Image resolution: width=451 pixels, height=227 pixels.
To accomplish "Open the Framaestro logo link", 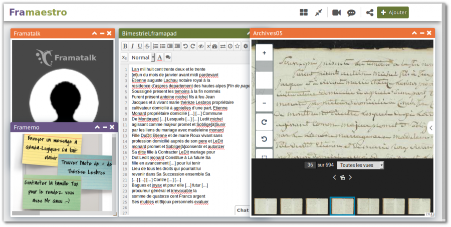I will point(38,12).
